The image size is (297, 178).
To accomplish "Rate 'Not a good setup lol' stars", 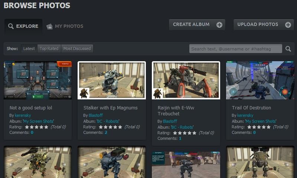I will (x=36, y=127).
